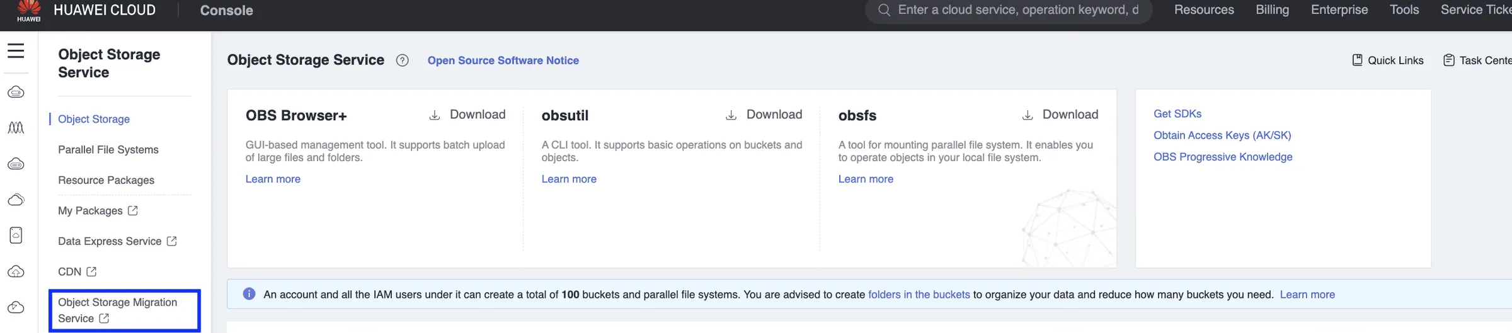Click the 'folders in the buckets' link
The width and height of the screenshot is (1512, 333).
919,295
